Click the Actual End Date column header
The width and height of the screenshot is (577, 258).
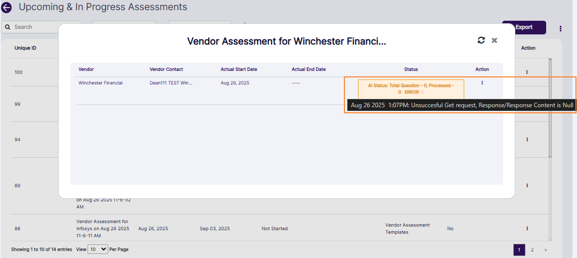(309, 69)
